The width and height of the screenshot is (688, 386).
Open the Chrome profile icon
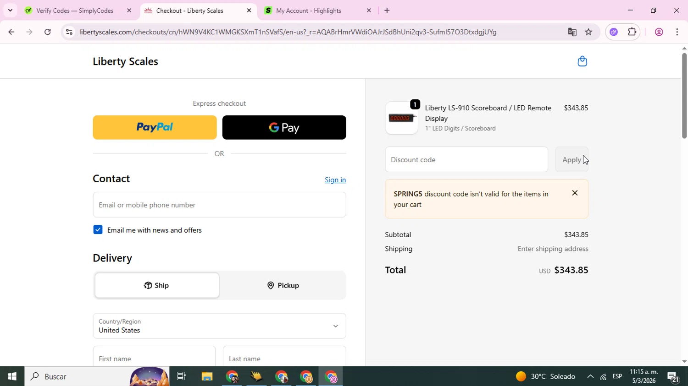click(659, 32)
